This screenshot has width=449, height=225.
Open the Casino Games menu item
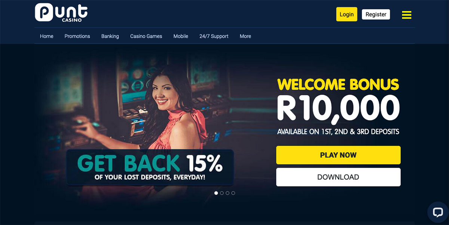(x=146, y=36)
